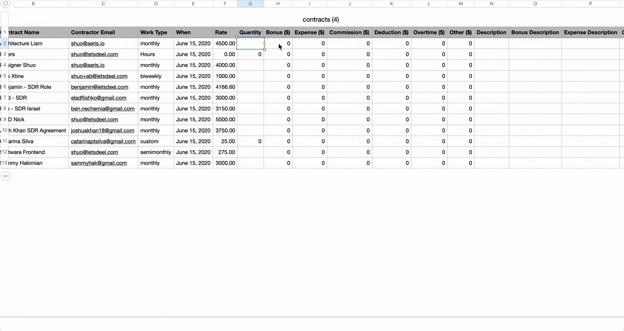The height and width of the screenshot is (331, 624).
Task: Select the Quantity header cell
Action: coord(250,32)
